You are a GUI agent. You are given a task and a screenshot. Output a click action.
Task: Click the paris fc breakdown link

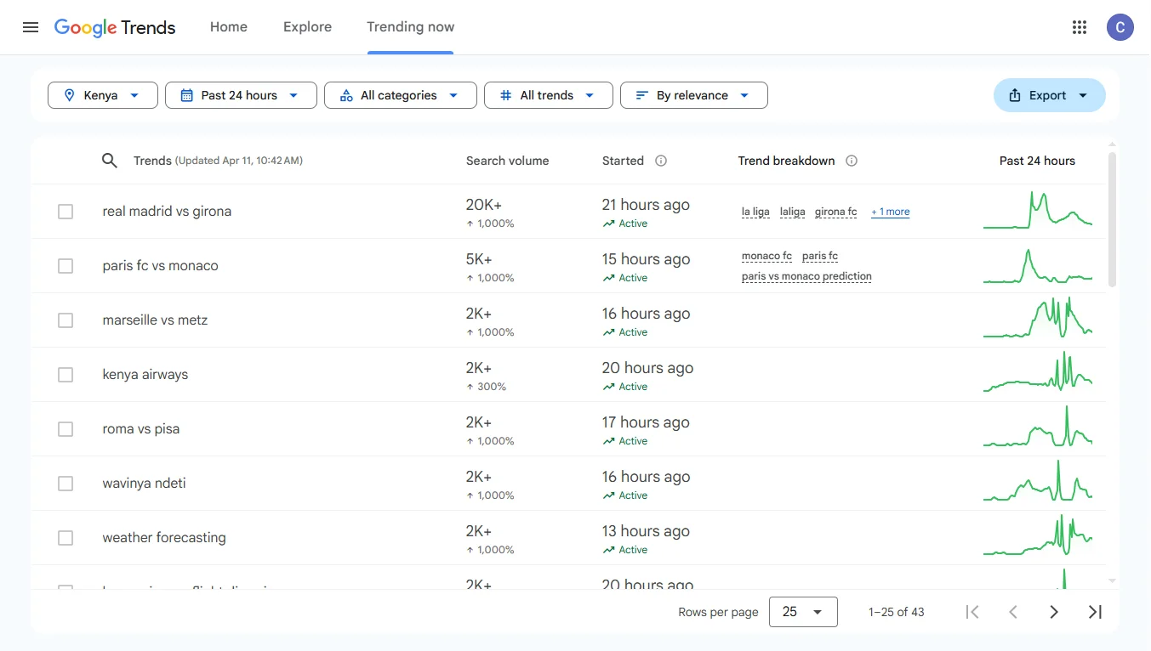820,256
